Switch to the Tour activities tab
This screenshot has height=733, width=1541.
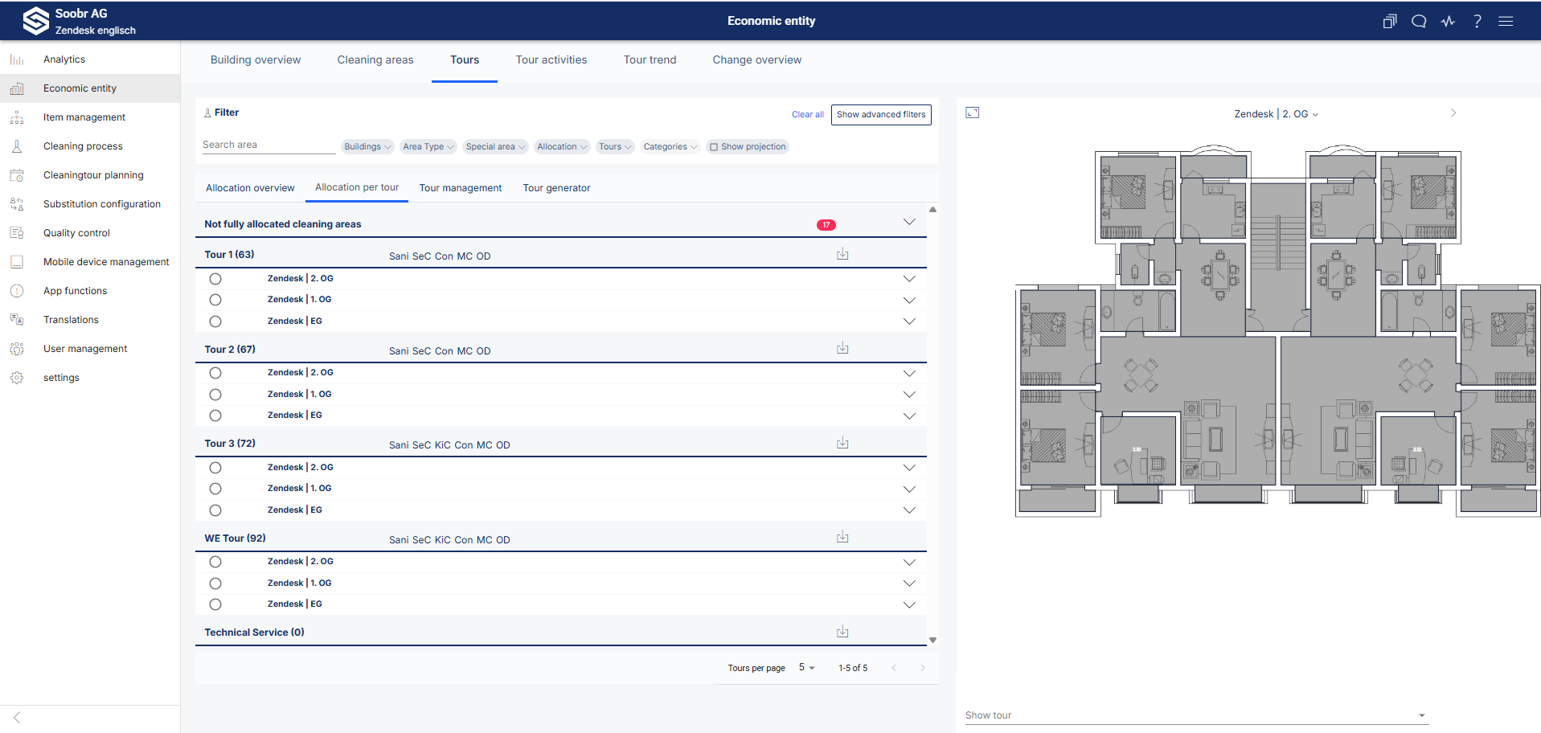pos(551,60)
